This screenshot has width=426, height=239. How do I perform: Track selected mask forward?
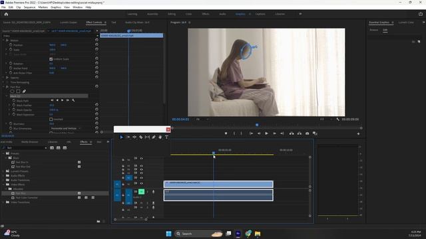pos(63,100)
